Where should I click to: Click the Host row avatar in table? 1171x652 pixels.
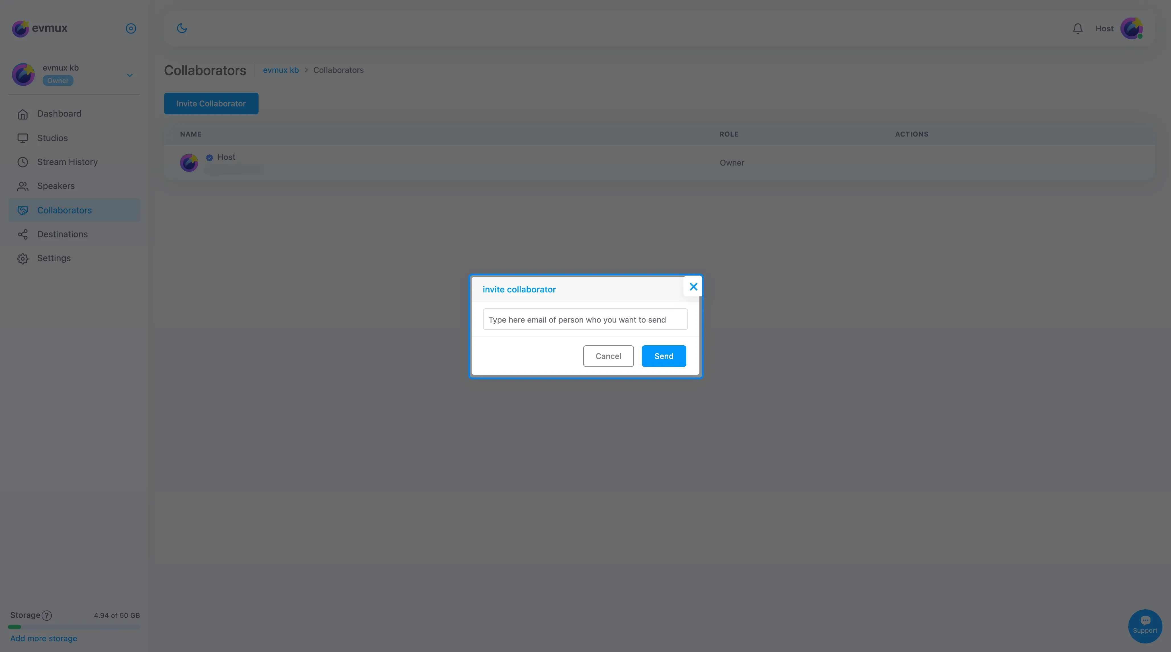pyautogui.click(x=189, y=162)
